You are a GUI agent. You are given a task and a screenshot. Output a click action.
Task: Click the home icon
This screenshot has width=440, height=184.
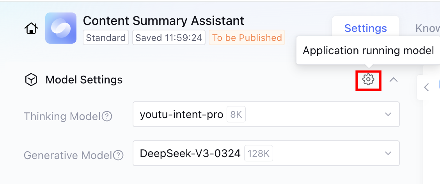pos(31,28)
